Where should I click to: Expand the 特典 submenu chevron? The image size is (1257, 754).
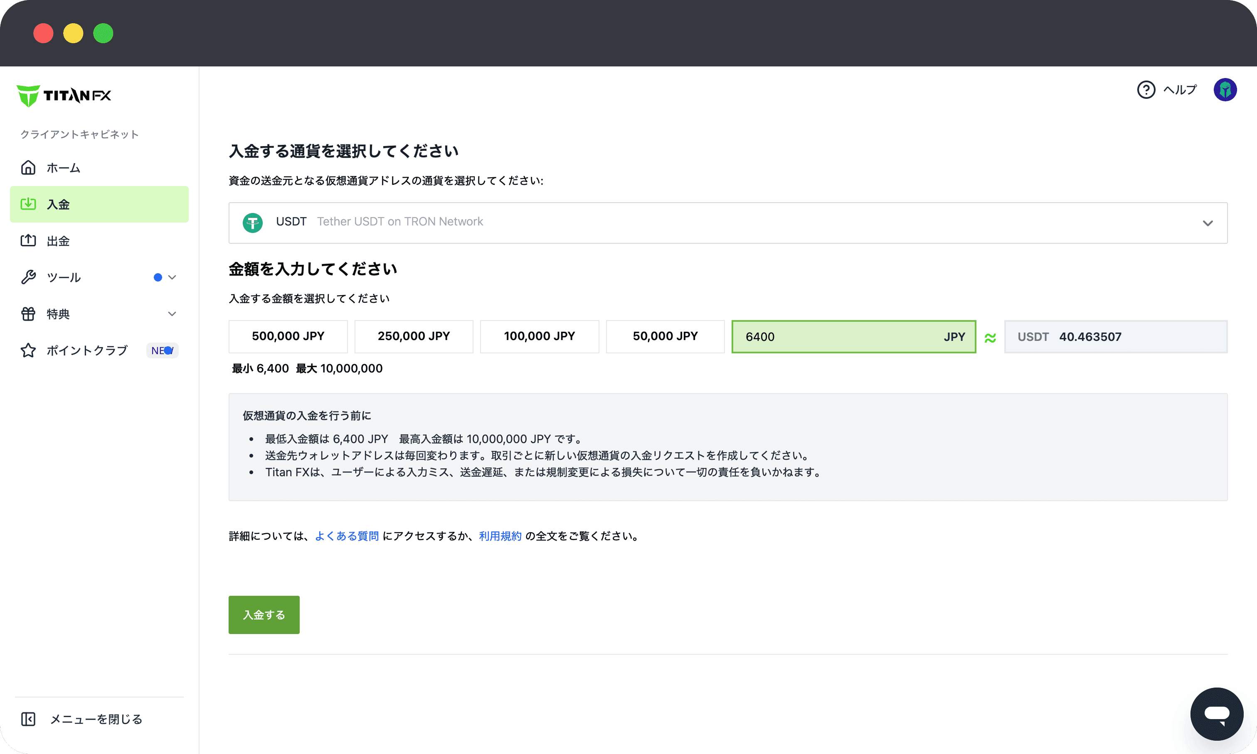tap(172, 314)
